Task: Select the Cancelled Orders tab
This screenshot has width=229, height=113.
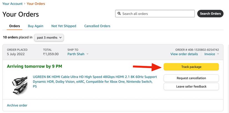Action: 97,26
